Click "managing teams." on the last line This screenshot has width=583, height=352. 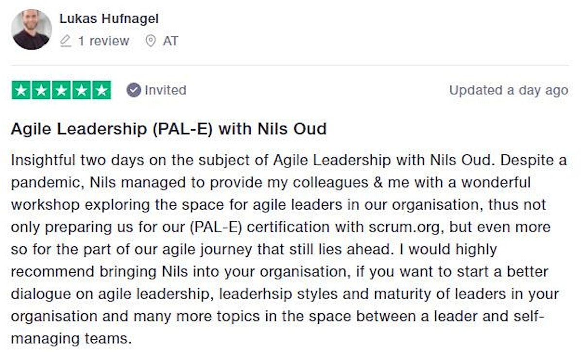(x=71, y=338)
